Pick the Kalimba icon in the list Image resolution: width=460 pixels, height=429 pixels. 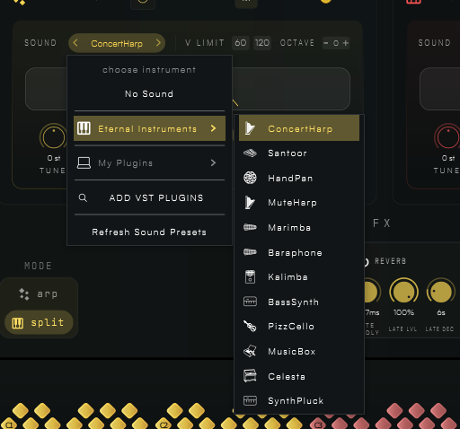(250, 276)
